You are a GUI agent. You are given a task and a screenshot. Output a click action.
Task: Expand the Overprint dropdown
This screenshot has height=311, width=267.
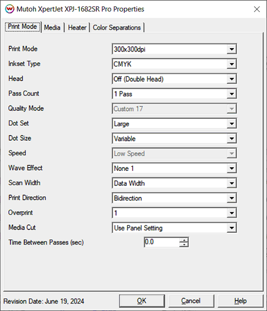coord(174,213)
